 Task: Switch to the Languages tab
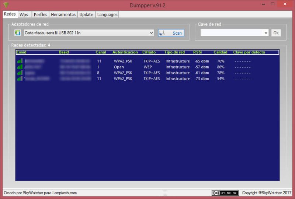click(107, 15)
